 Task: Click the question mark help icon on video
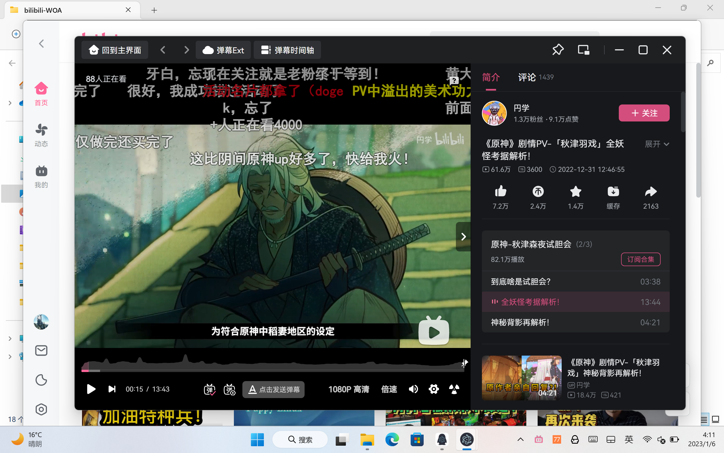pos(454,80)
